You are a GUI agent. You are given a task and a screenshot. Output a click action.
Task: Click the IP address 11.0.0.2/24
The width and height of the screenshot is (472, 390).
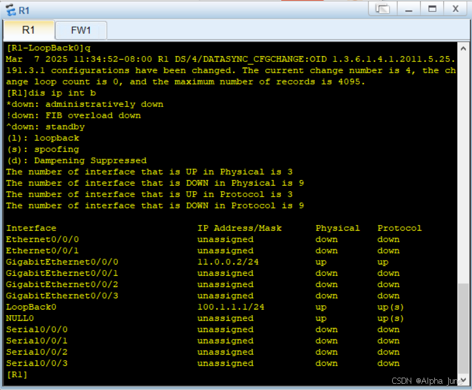(x=228, y=262)
